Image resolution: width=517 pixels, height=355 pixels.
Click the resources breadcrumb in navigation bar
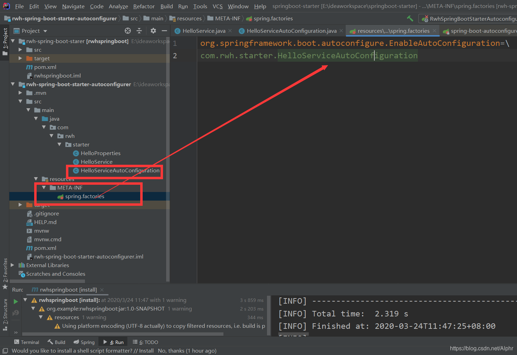pyautogui.click(x=185, y=18)
